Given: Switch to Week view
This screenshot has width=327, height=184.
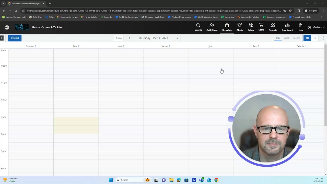Looking at the screenshot, I should click(x=287, y=38).
